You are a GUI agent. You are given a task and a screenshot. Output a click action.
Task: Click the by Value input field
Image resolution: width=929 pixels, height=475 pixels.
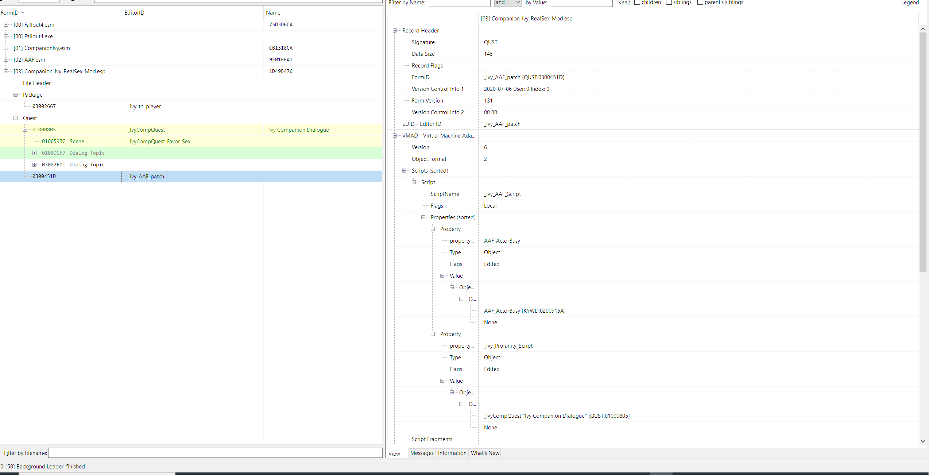coord(581,3)
